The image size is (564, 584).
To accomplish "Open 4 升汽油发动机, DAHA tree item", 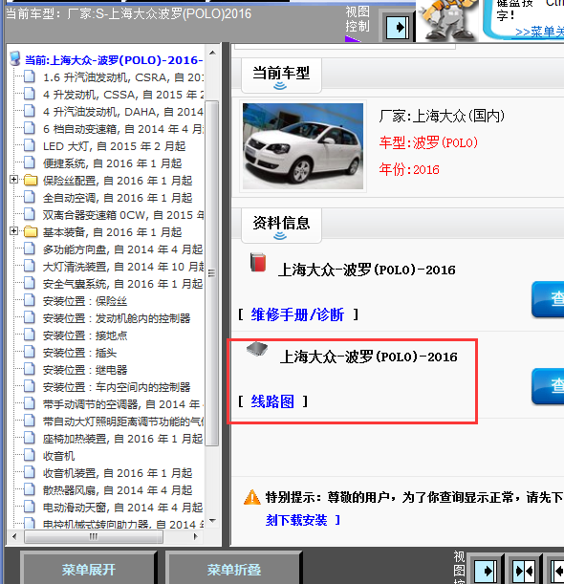I will coord(123,112).
